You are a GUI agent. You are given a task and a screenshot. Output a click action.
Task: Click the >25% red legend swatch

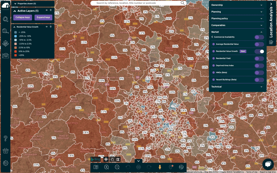pos(15,55)
